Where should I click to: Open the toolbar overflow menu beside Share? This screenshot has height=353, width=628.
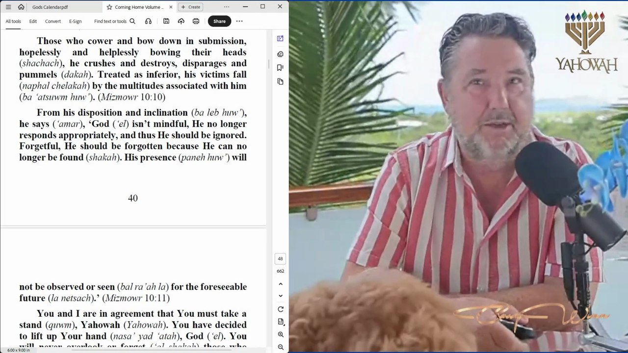[x=239, y=21]
